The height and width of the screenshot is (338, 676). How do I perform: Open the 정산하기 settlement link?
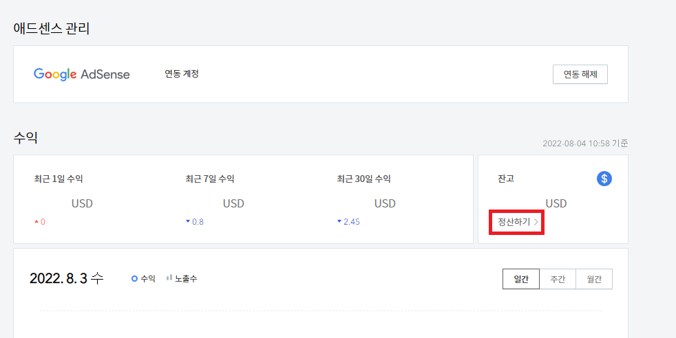[x=518, y=222]
